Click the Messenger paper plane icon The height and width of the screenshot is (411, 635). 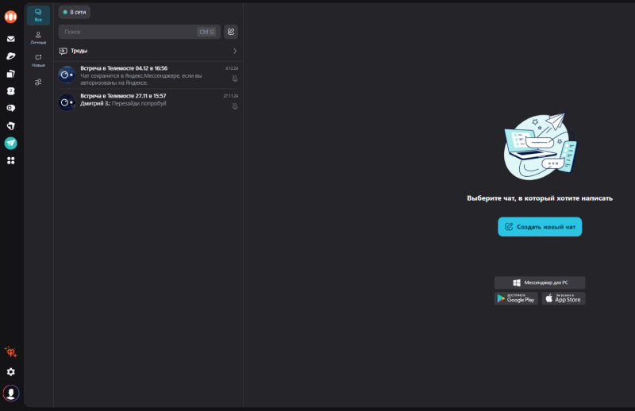11,144
